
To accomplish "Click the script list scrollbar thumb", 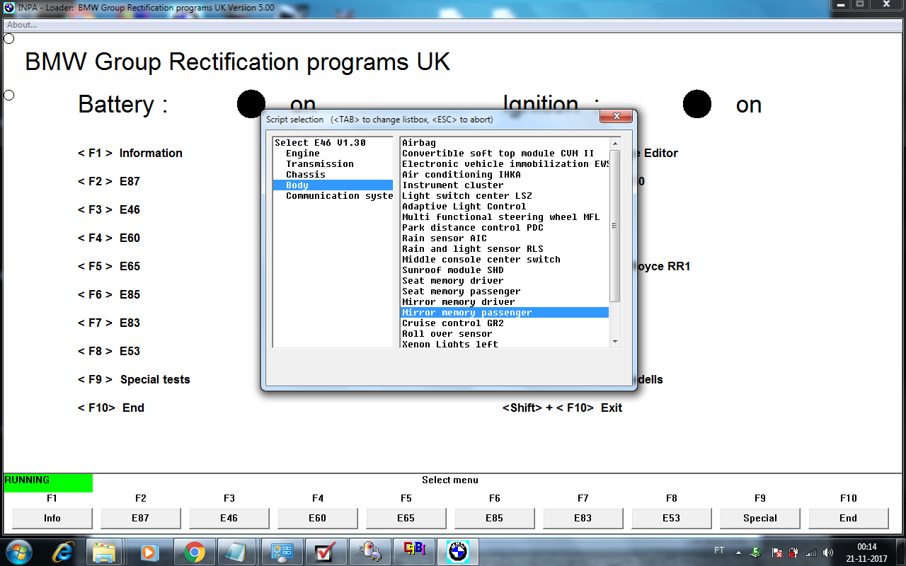I will (x=614, y=226).
